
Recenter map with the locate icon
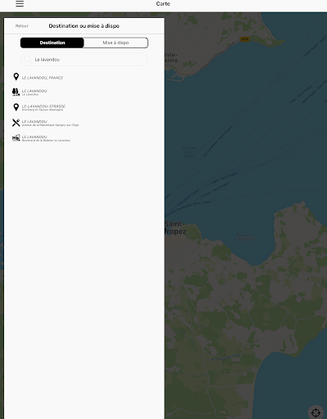pos(316,412)
